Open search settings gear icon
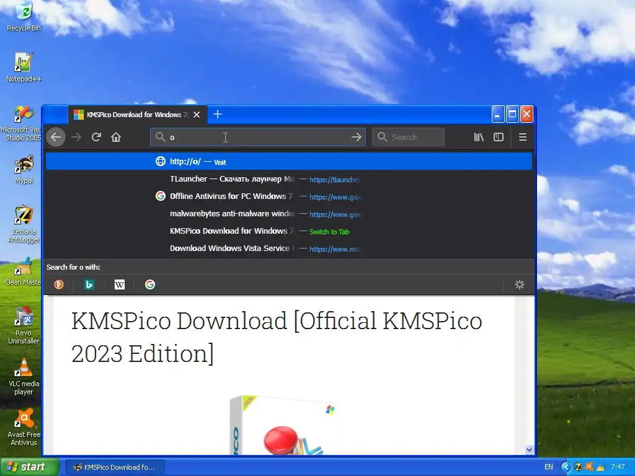 click(520, 284)
